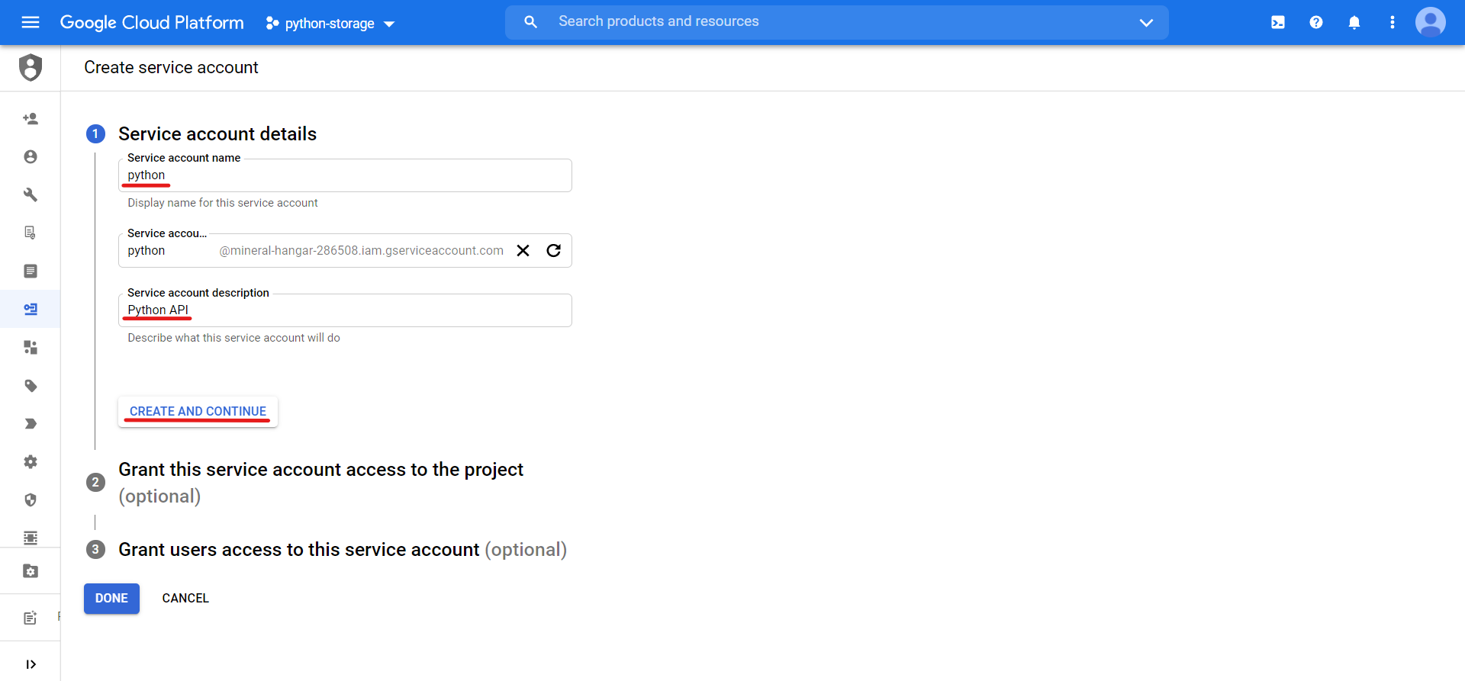Viewport: 1465px width, 681px height.
Task: Open the Service Accounts sidebar item
Action: click(31, 309)
